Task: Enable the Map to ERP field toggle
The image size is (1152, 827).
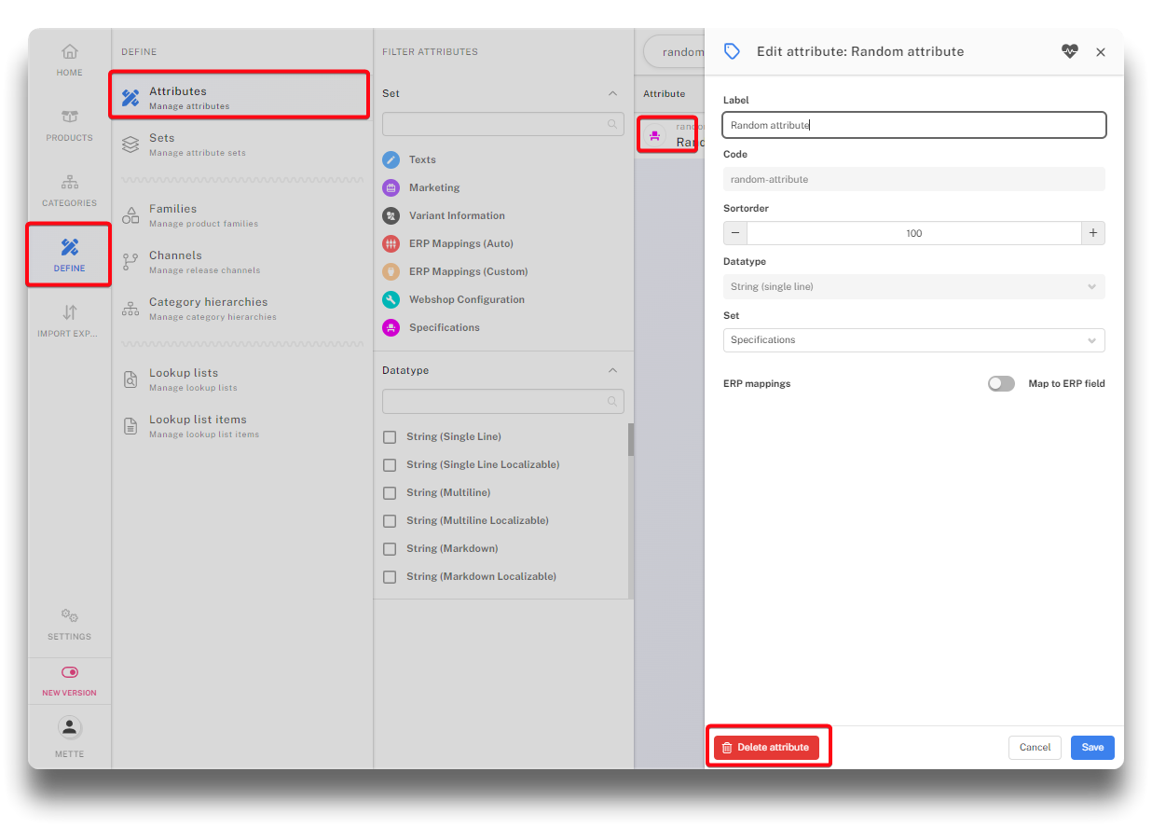Action: point(1001,383)
